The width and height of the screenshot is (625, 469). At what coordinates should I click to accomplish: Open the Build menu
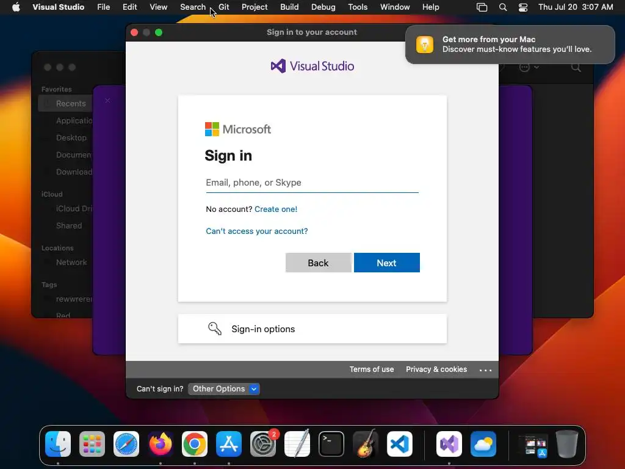[x=289, y=7]
